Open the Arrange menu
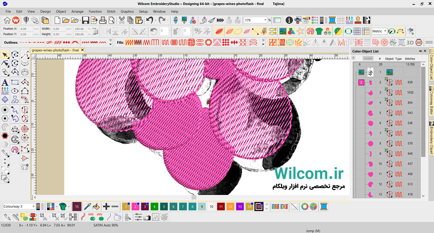Viewport: 434px width, 233px height. pos(77,11)
